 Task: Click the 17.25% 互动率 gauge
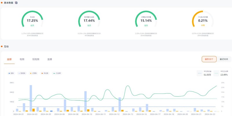click(x=32, y=21)
